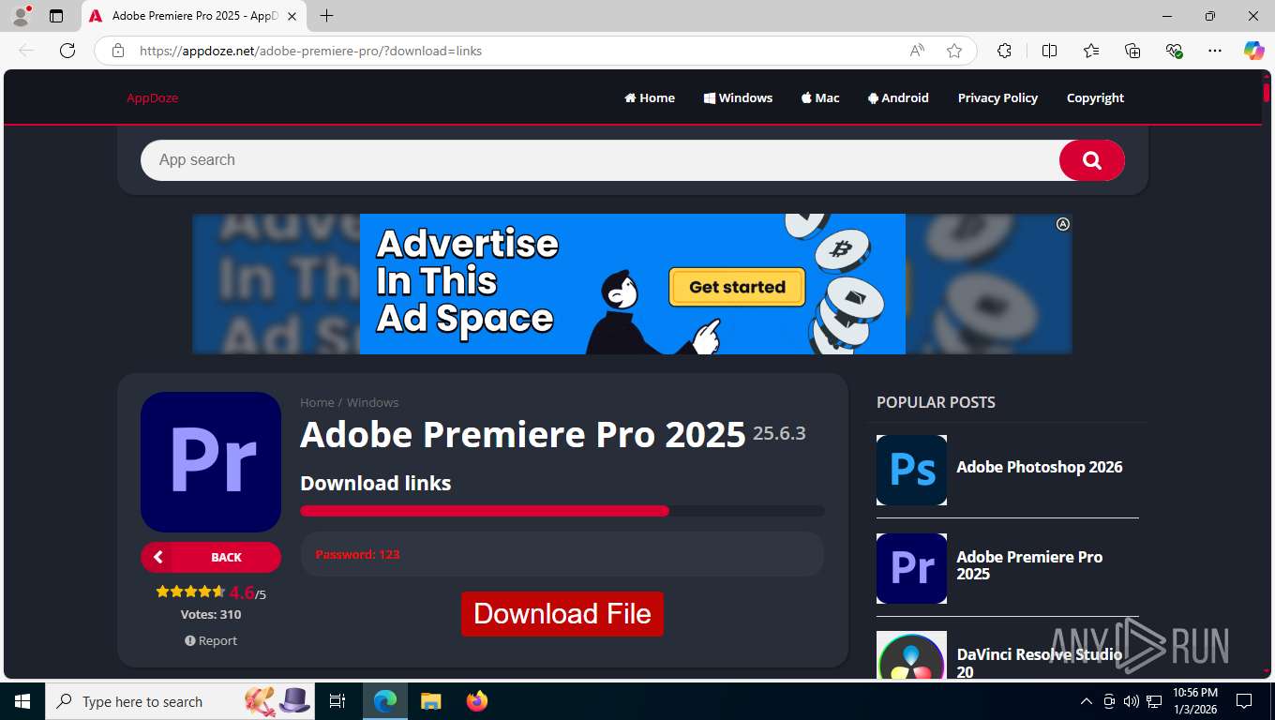Open the Copyright page
Screen dimensions: 1275x720
(x=1095, y=97)
